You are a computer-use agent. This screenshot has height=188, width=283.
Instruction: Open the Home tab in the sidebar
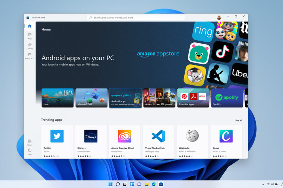[30, 26]
